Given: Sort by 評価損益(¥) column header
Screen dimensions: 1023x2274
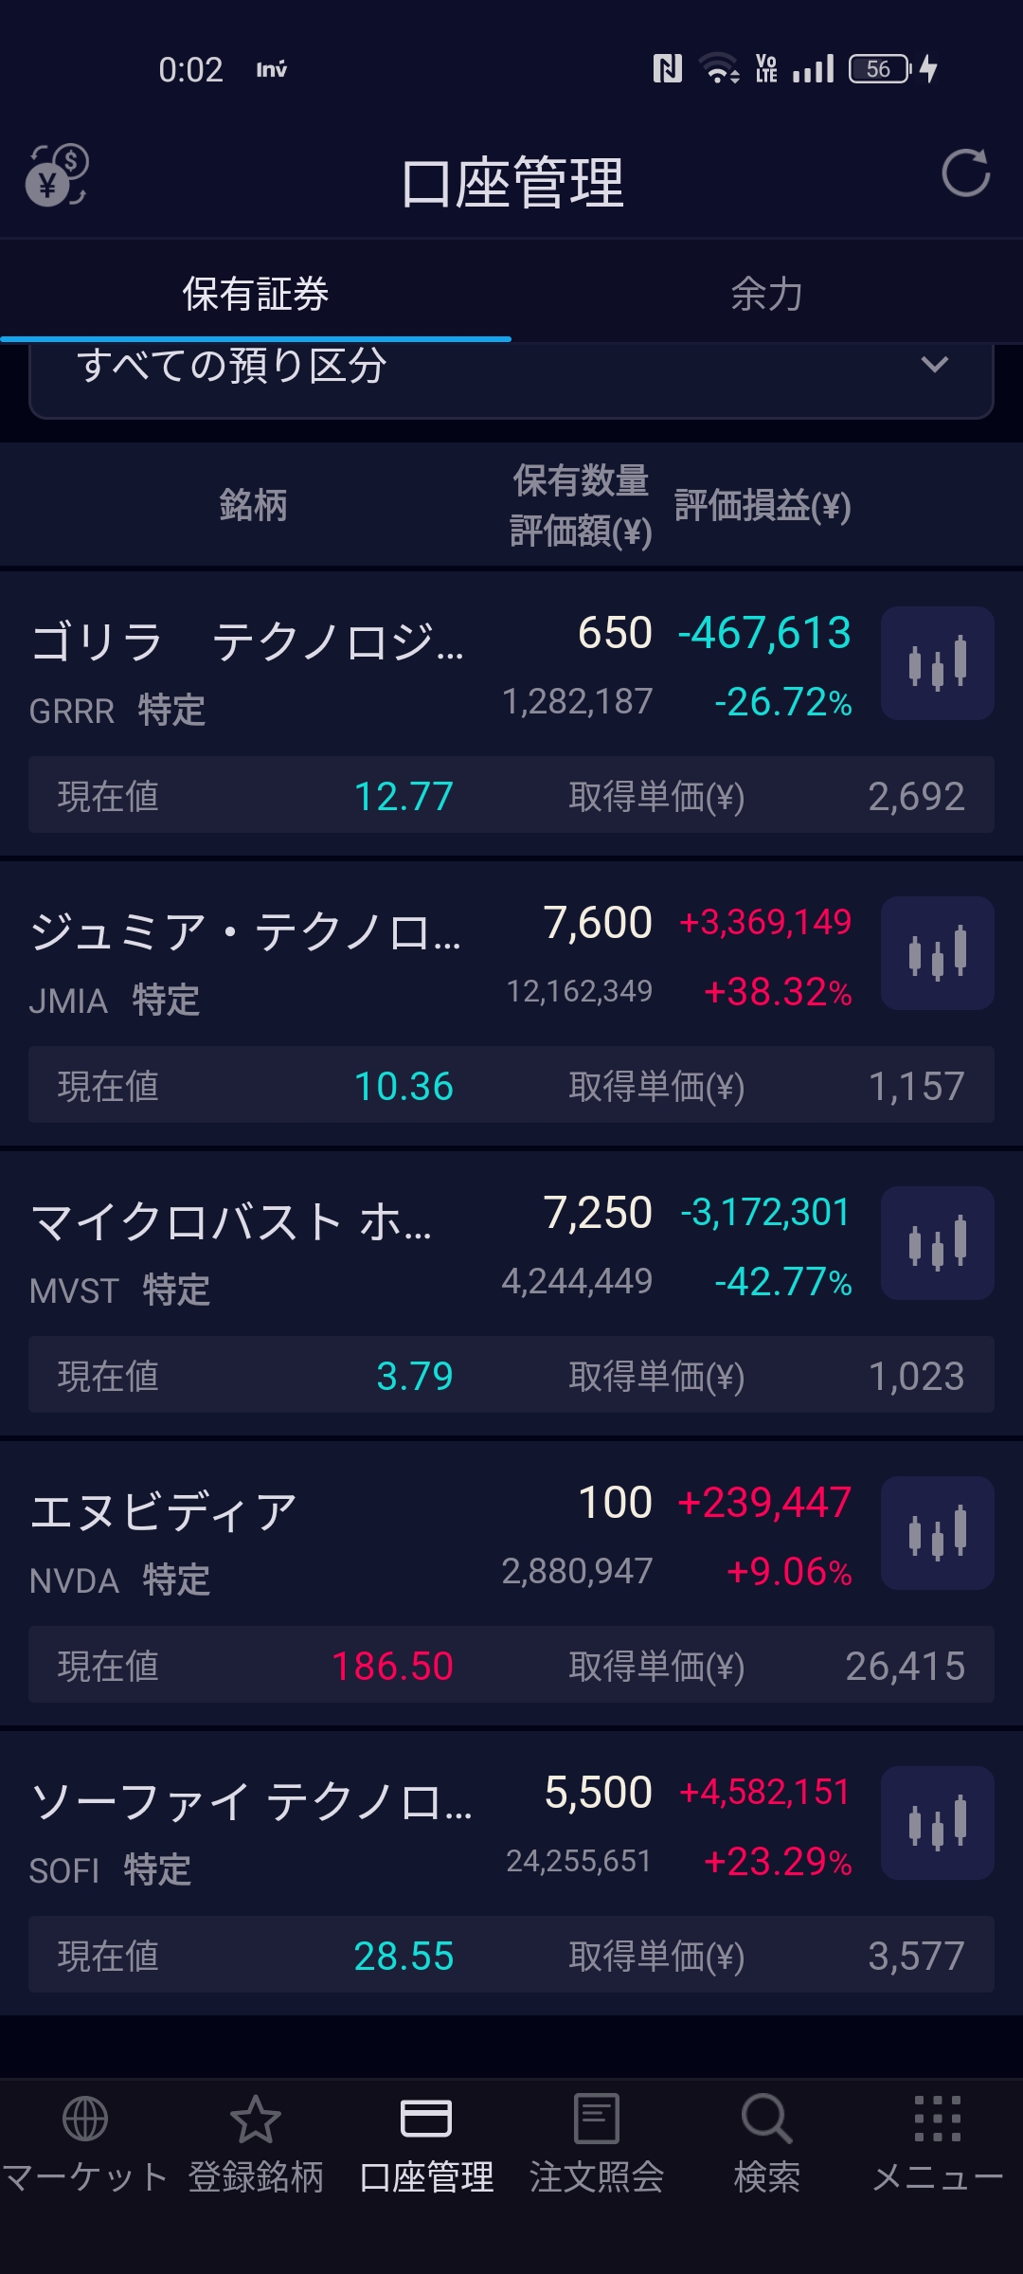Looking at the screenshot, I should [763, 506].
